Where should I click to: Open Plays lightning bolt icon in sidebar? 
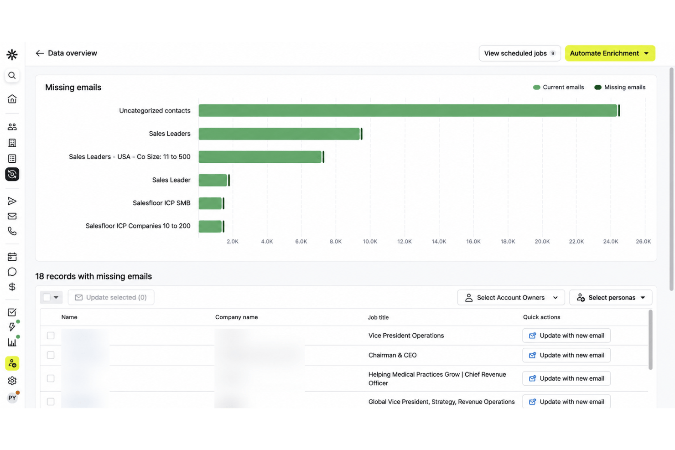(12, 327)
